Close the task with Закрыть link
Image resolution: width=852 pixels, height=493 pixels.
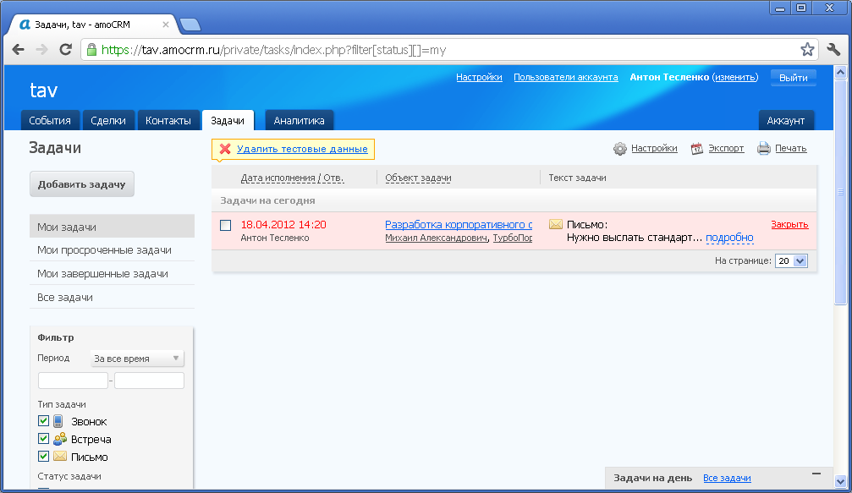click(x=789, y=224)
